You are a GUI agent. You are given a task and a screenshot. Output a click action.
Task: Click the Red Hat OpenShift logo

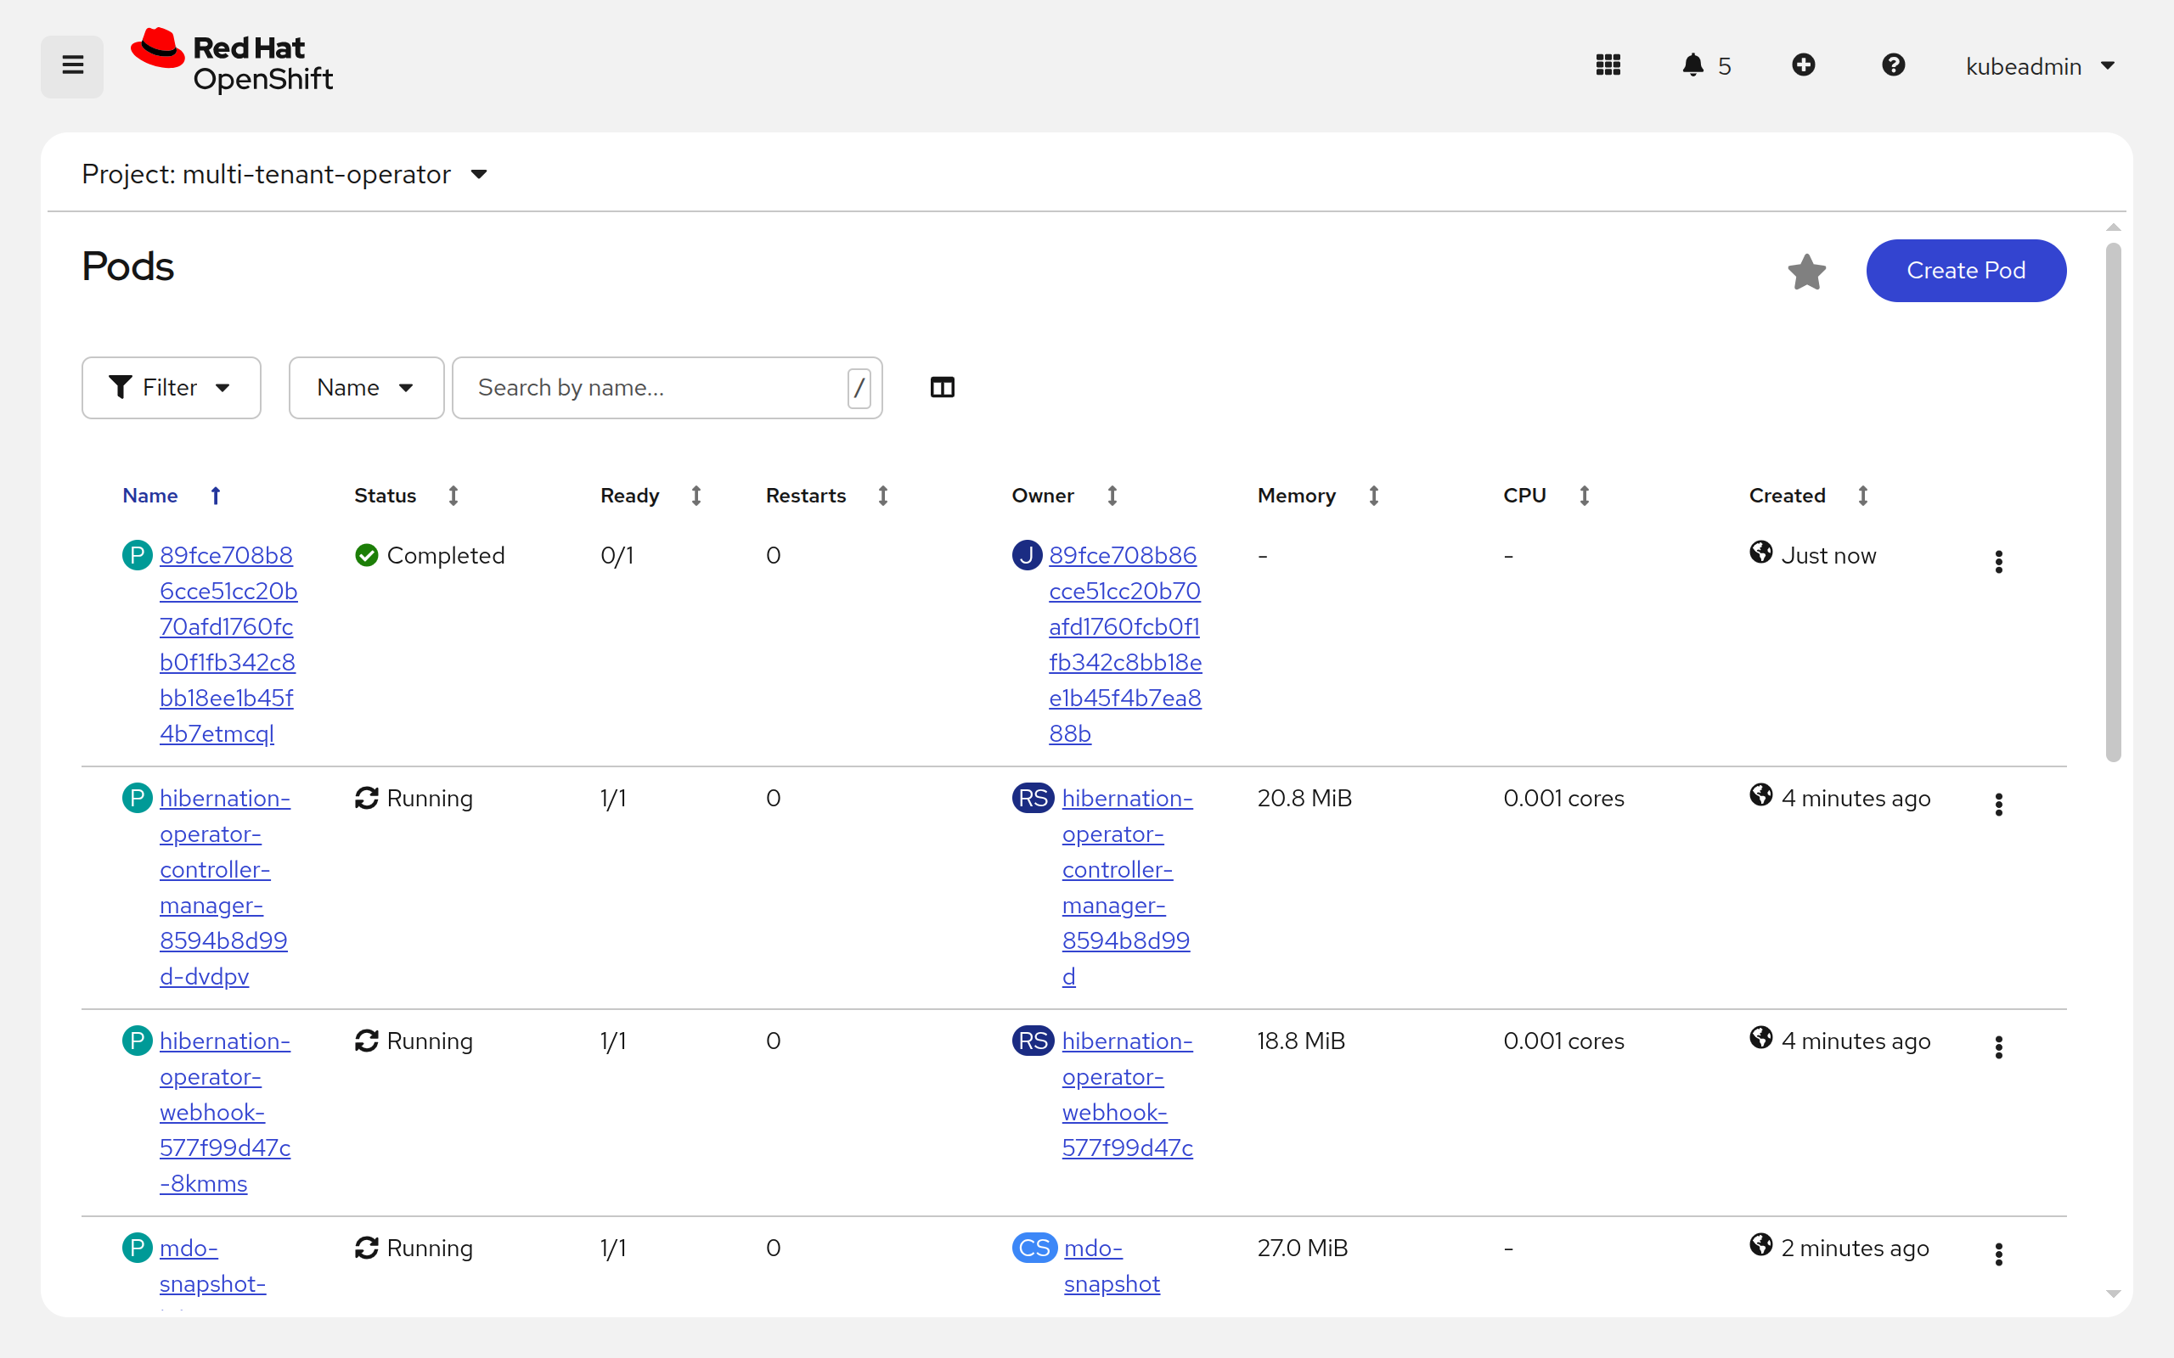(232, 62)
